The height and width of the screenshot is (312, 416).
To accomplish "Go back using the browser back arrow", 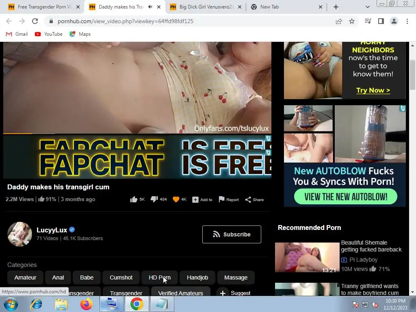I will point(9,21).
